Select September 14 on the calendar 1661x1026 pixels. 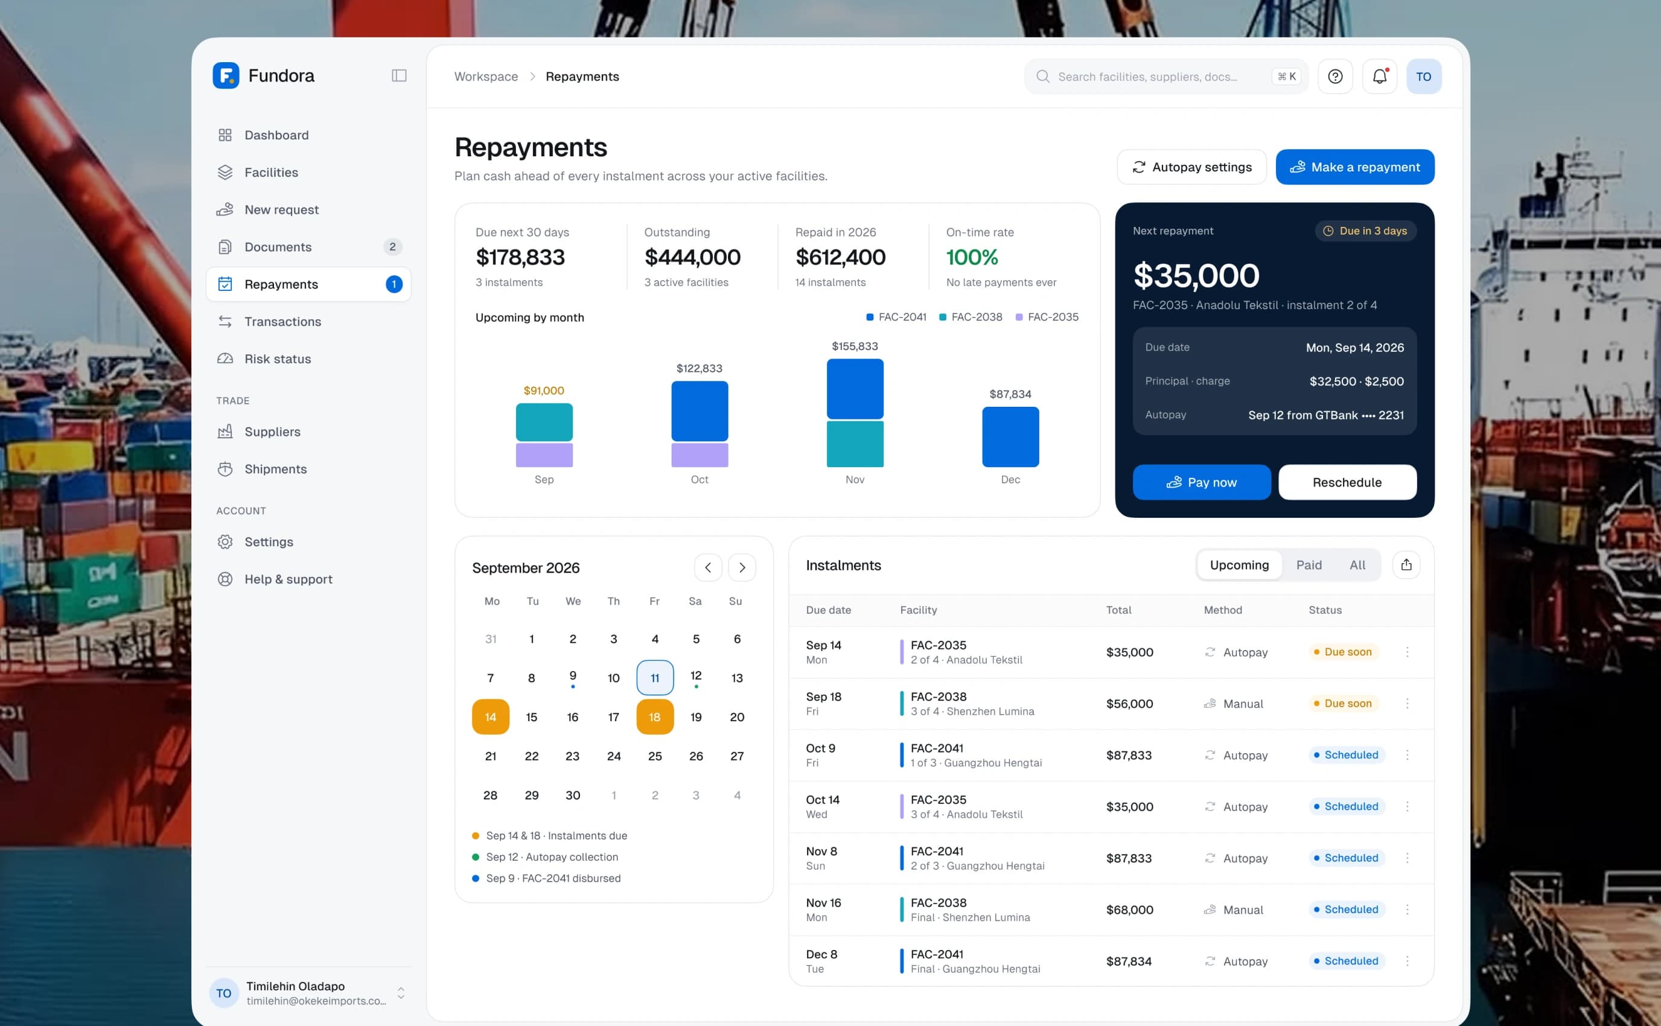click(491, 716)
